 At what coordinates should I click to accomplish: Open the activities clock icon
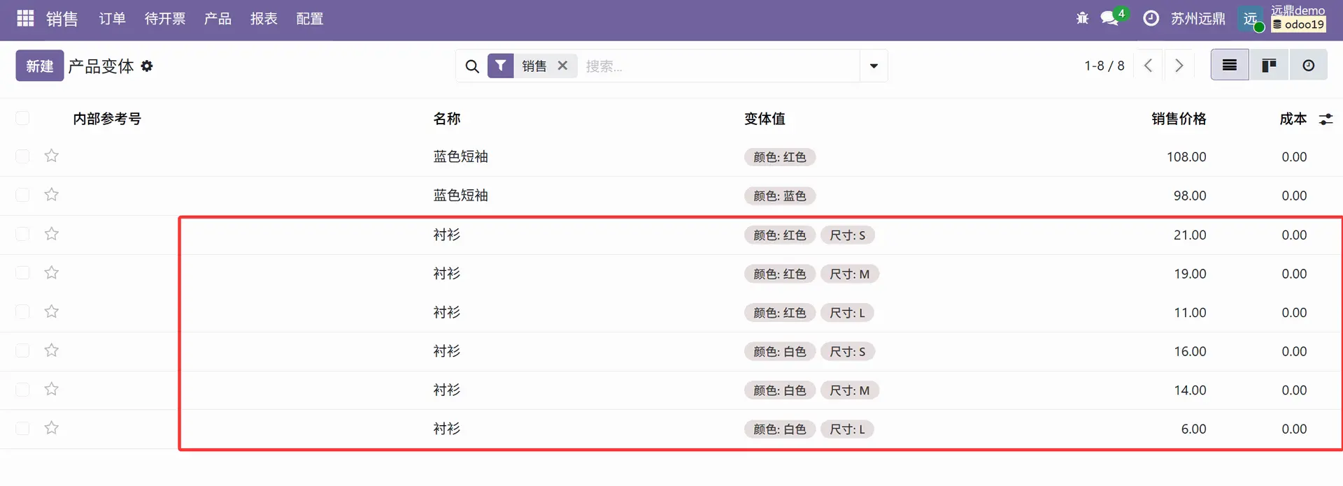(1151, 19)
